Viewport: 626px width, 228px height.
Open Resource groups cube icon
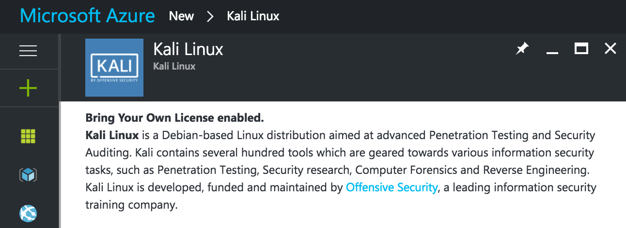28,174
